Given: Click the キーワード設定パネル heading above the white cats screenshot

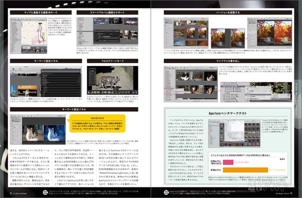Looking at the screenshot, I should click(74, 110).
